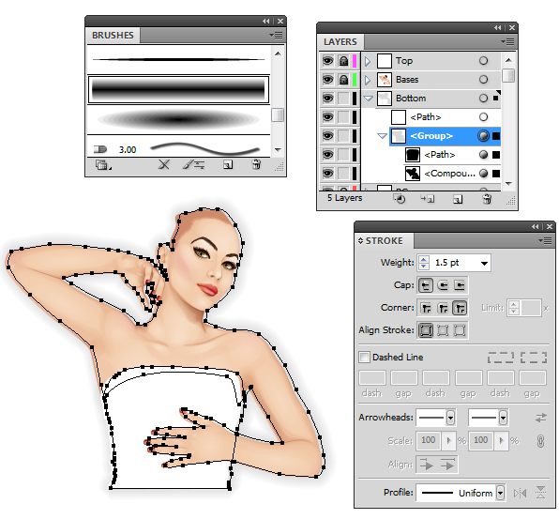
Task: Hide the Bases layer eye
Action: click(x=327, y=80)
